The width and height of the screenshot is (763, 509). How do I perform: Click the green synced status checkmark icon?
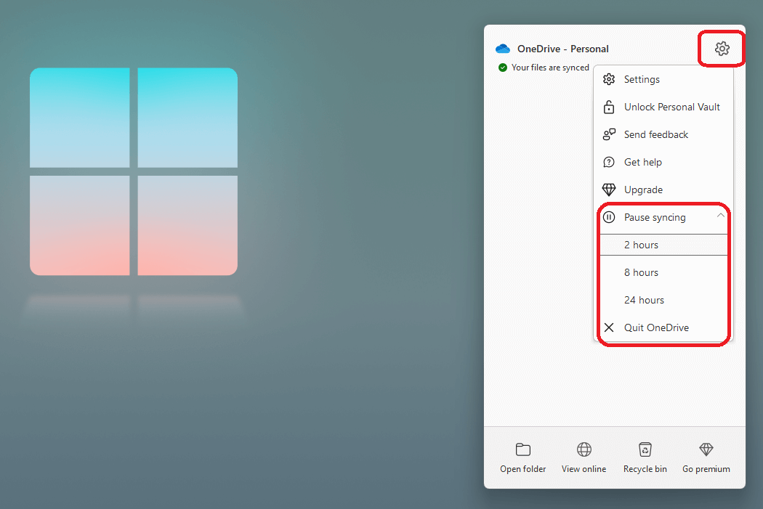(503, 67)
